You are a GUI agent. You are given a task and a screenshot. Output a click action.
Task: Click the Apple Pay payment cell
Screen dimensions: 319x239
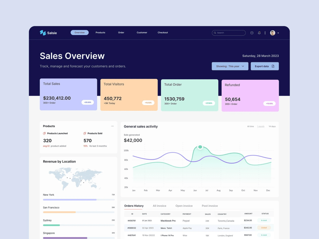(187, 228)
